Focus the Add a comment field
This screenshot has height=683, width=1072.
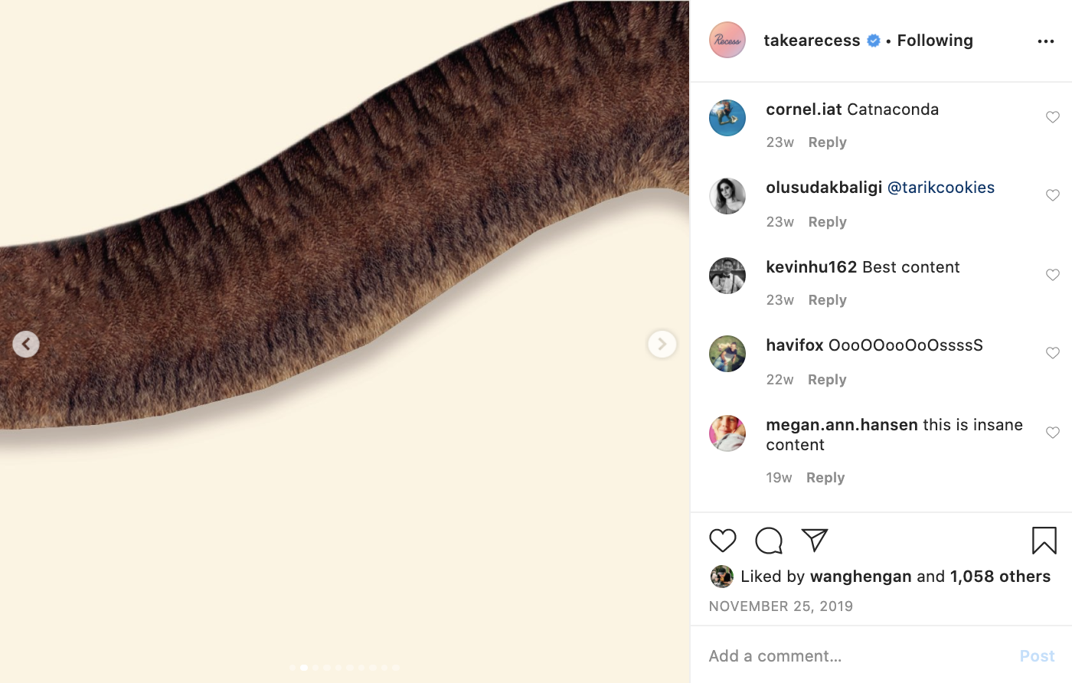pos(850,656)
